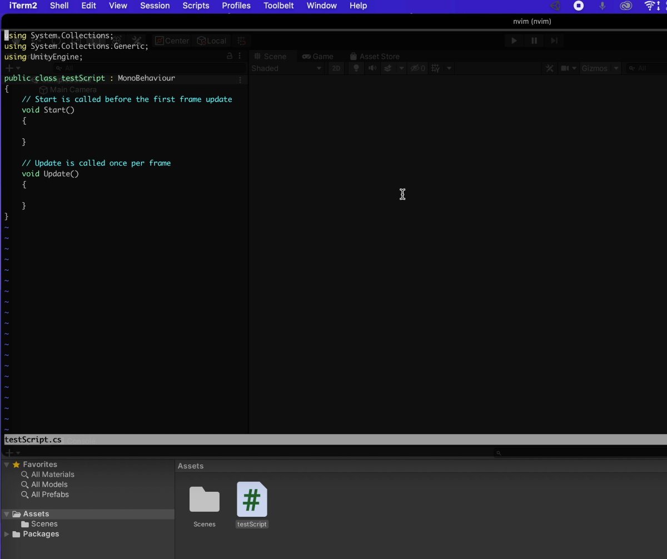
Task: Click the Pause button in Unity toolbar
Action: click(x=534, y=41)
